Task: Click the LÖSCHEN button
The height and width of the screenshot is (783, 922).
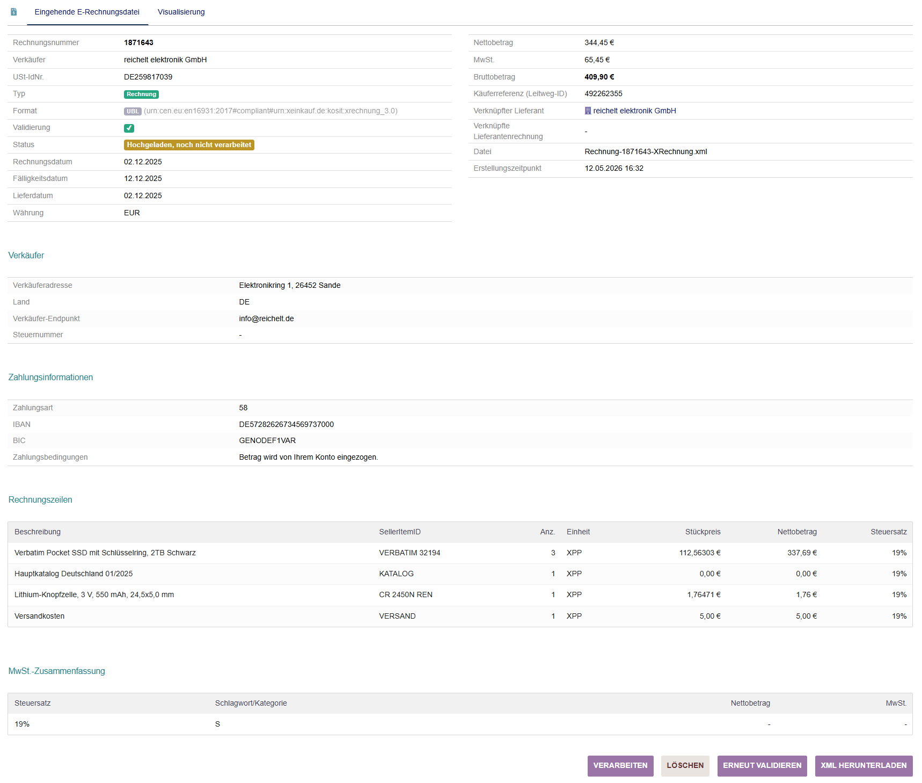Action: click(685, 766)
